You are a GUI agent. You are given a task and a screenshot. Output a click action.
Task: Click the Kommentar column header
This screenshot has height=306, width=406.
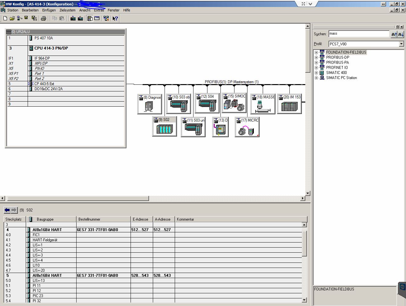(x=241, y=219)
